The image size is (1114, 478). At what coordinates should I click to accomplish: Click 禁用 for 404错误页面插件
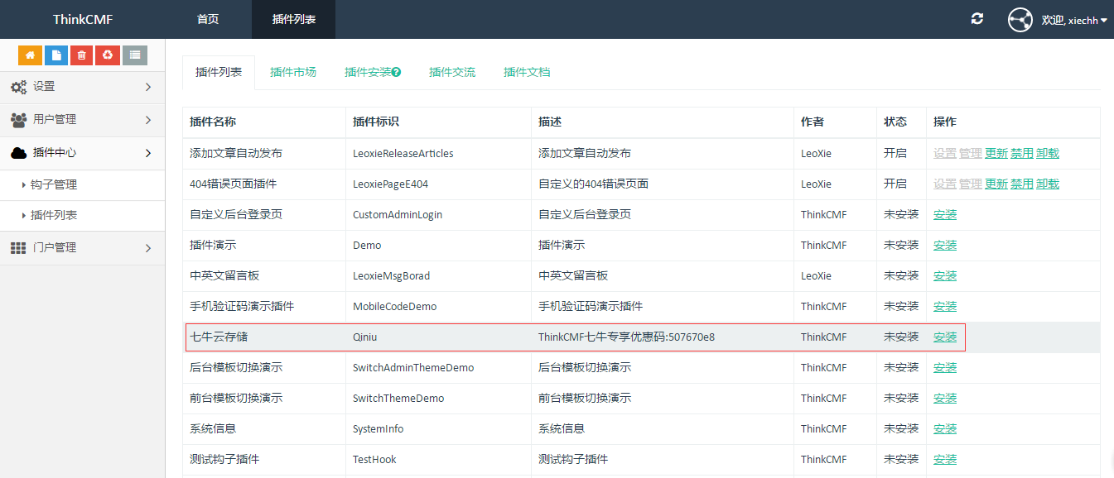click(1022, 184)
